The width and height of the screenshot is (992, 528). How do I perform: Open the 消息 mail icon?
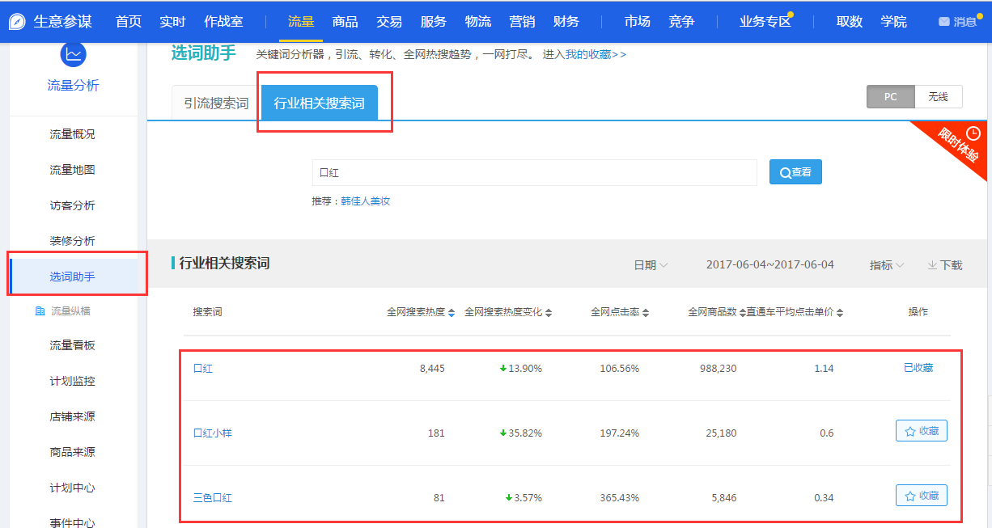point(943,22)
